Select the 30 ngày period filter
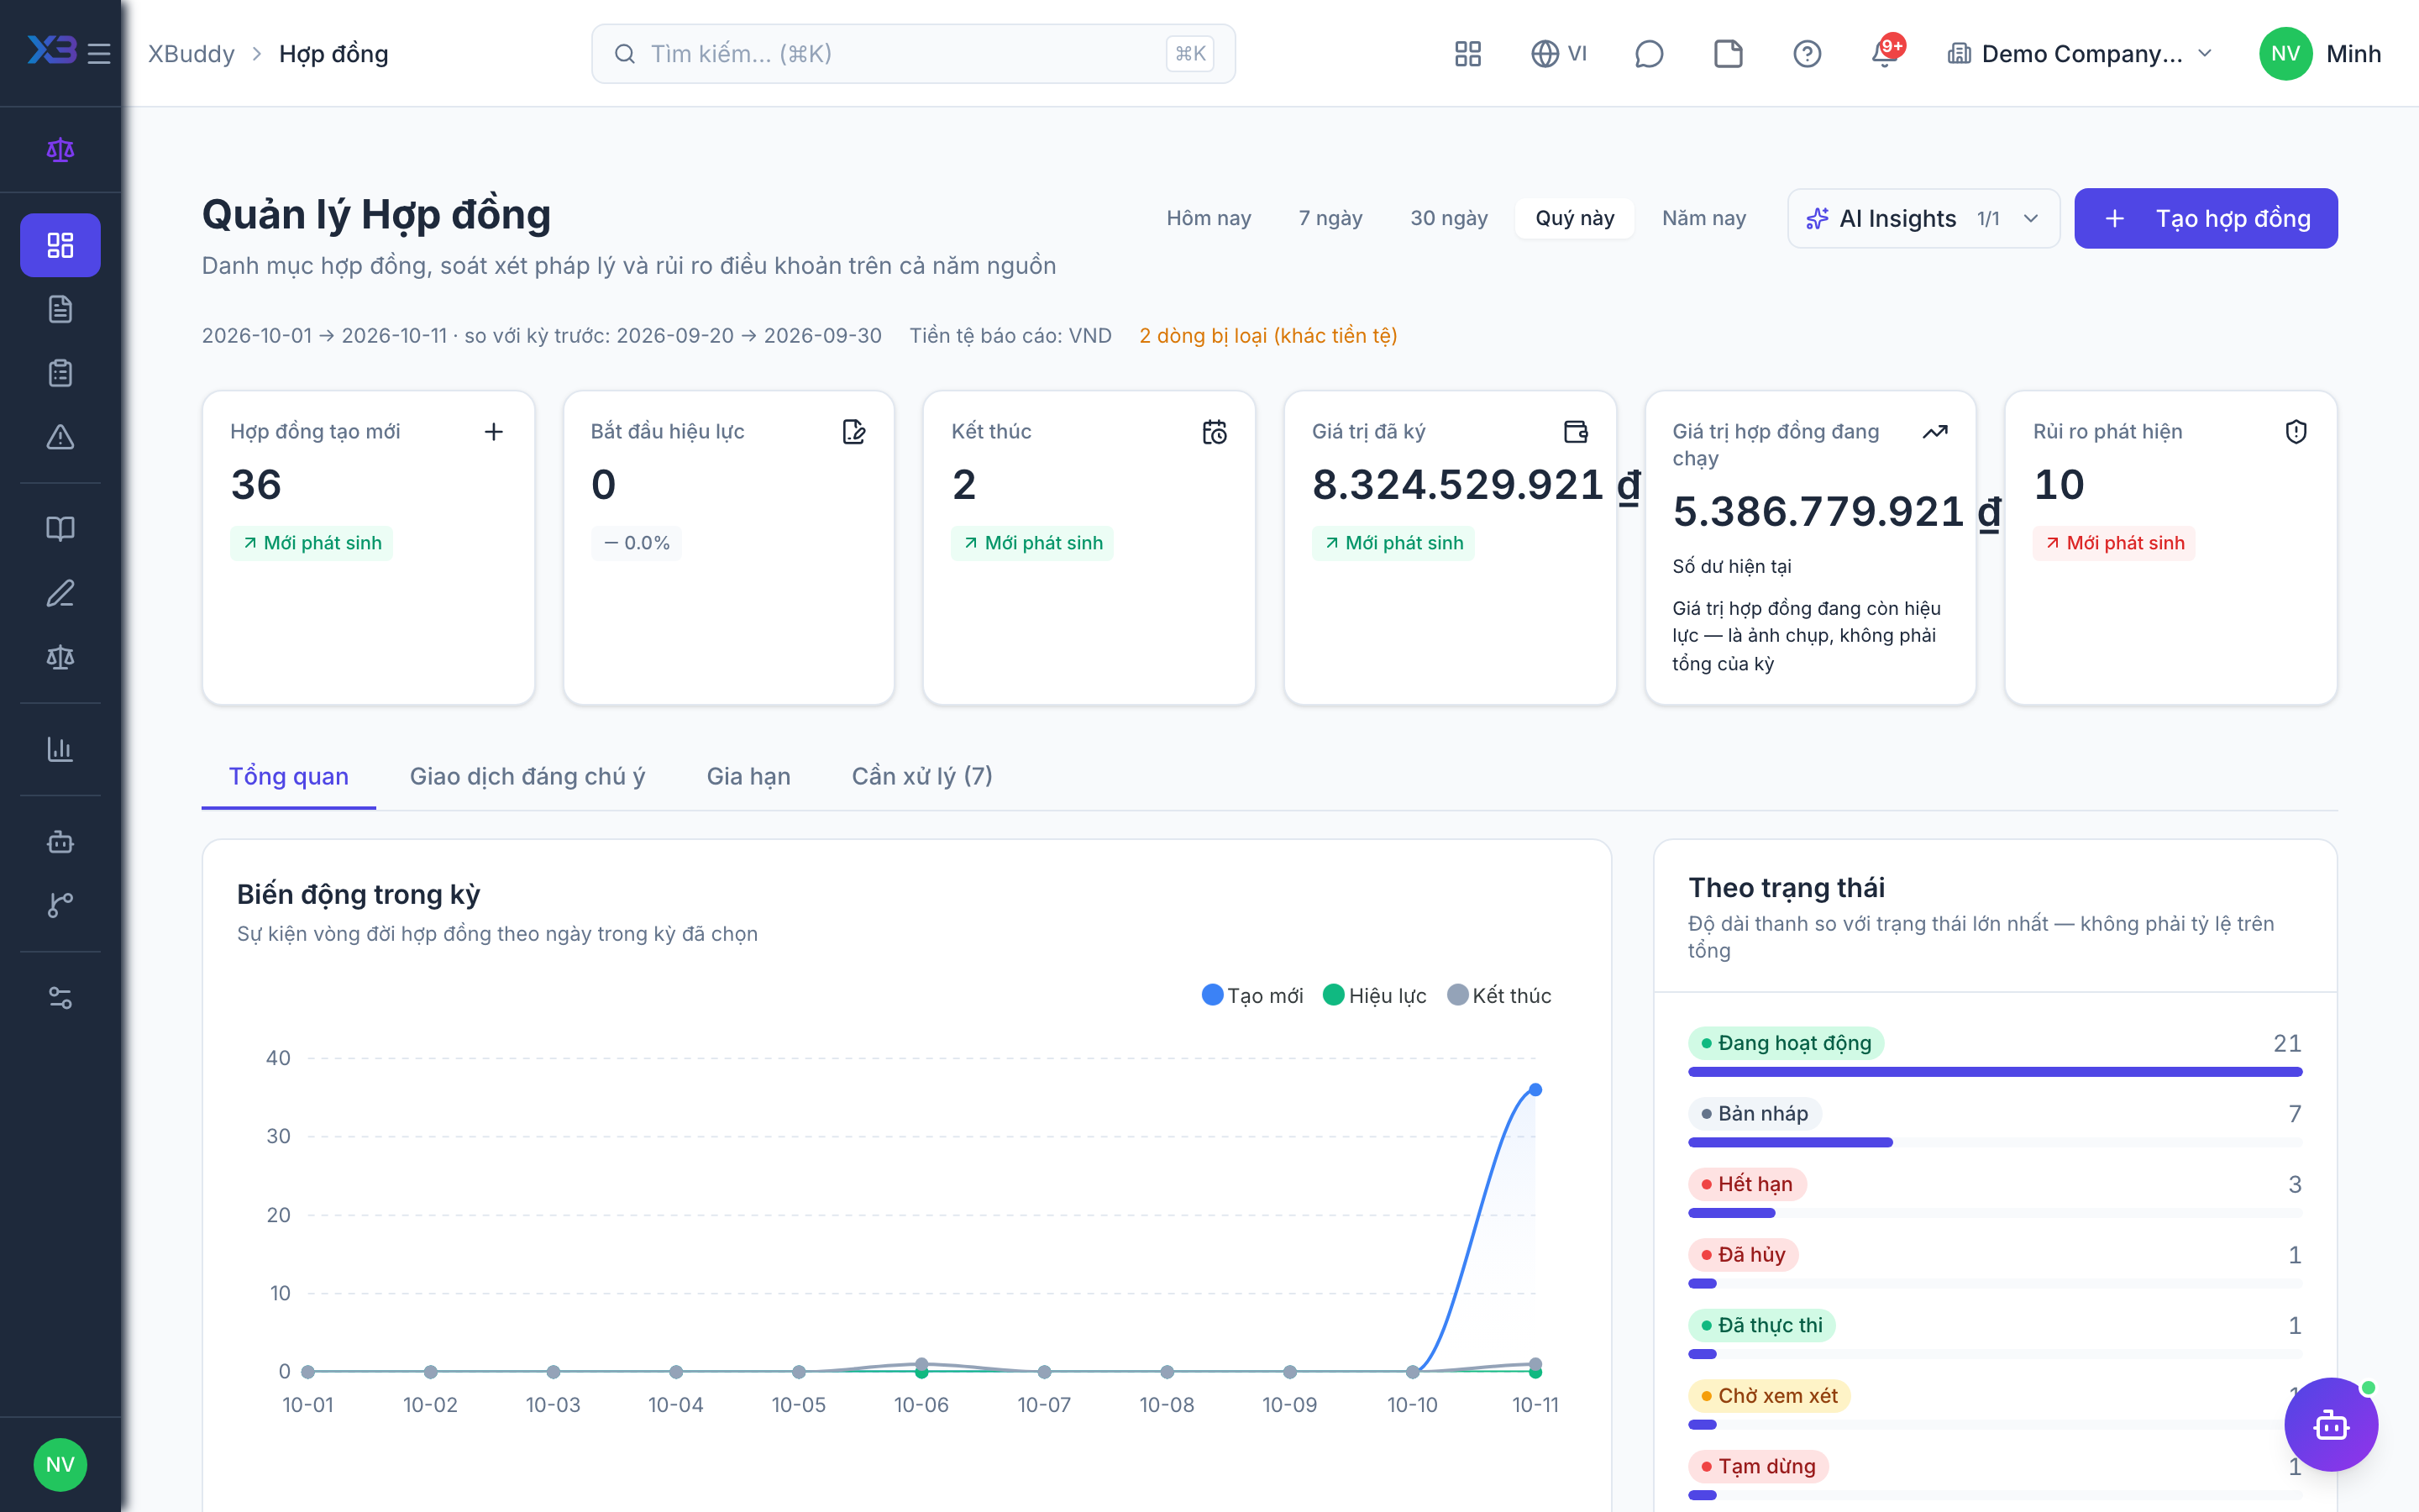Viewport: 2419px width, 1512px height. click(1448, 218)
